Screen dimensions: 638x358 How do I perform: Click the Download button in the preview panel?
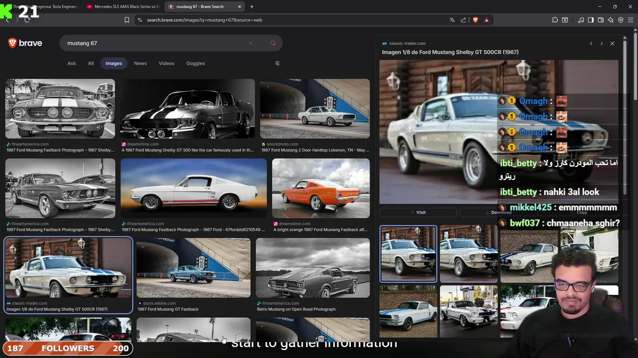[498, 212]
